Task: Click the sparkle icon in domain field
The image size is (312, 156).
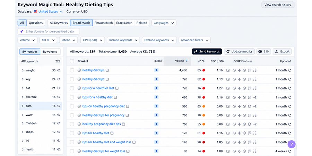Action: (x=22, y=32)
